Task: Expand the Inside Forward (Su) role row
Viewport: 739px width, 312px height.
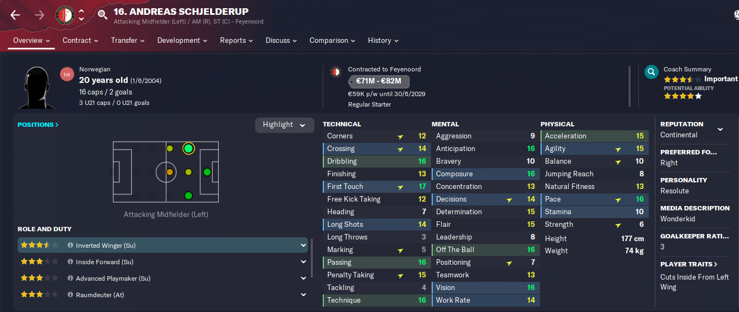Action: click(163, 262)
